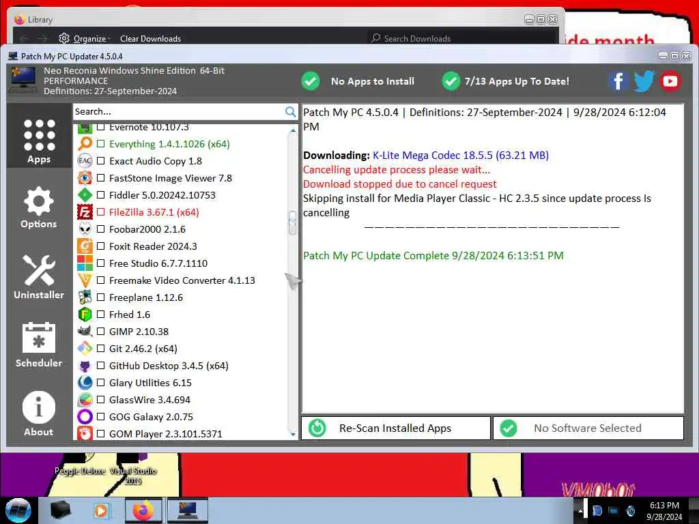Click the Git app icon
This screenshot has height=524, width=699.
(x=85, y=349)
